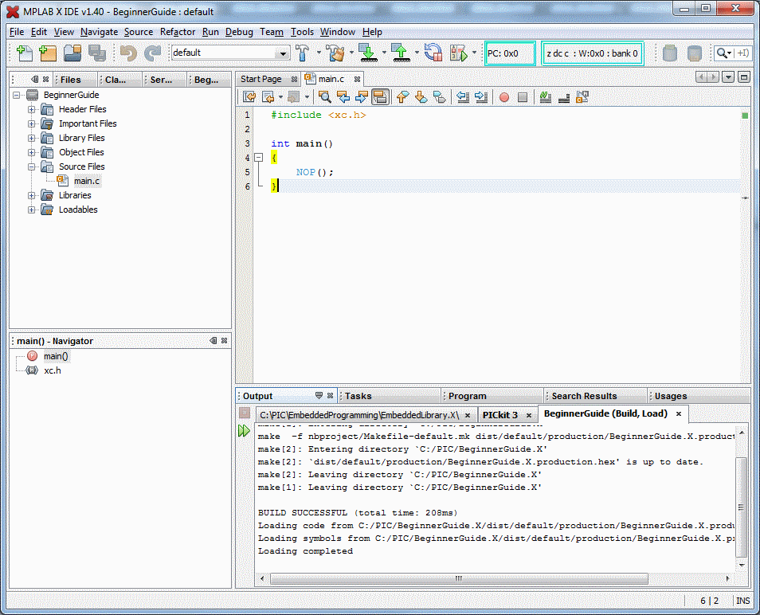The image size is (760, 615).
Task: Click the Redo arrow icon
Action: [x=153, y=53]
